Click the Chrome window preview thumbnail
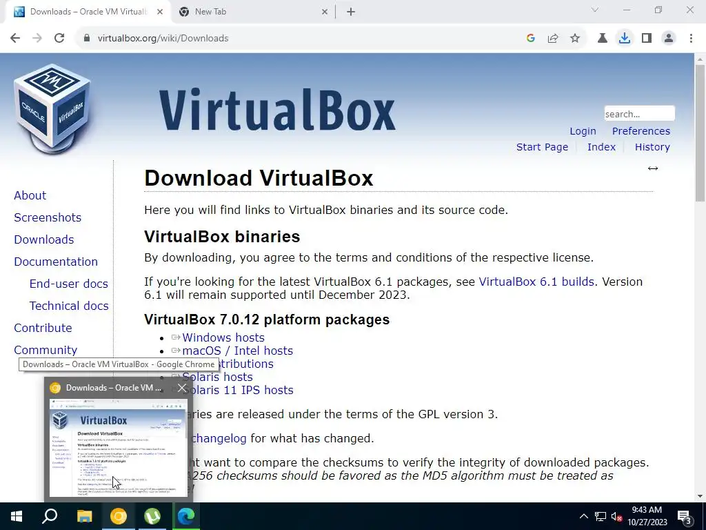This screenshot has height=530, width=706. pyautogui.click(x=118, y=447)
